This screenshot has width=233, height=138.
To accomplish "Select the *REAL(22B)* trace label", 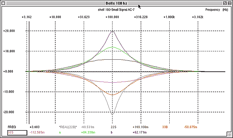I will pos(68,127).
